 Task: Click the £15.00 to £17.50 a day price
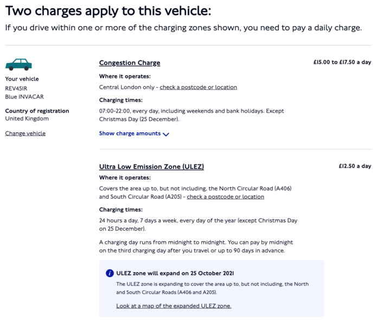(x=342, y=62)
